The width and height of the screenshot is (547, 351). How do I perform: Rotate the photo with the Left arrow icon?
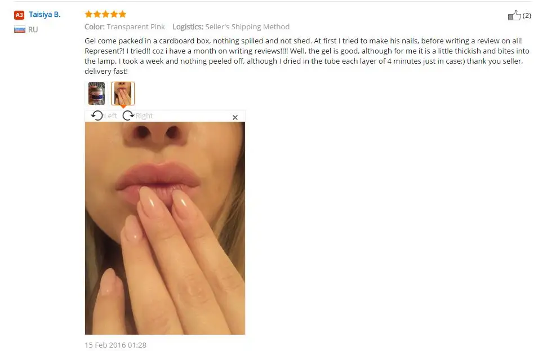coord(97,115)
